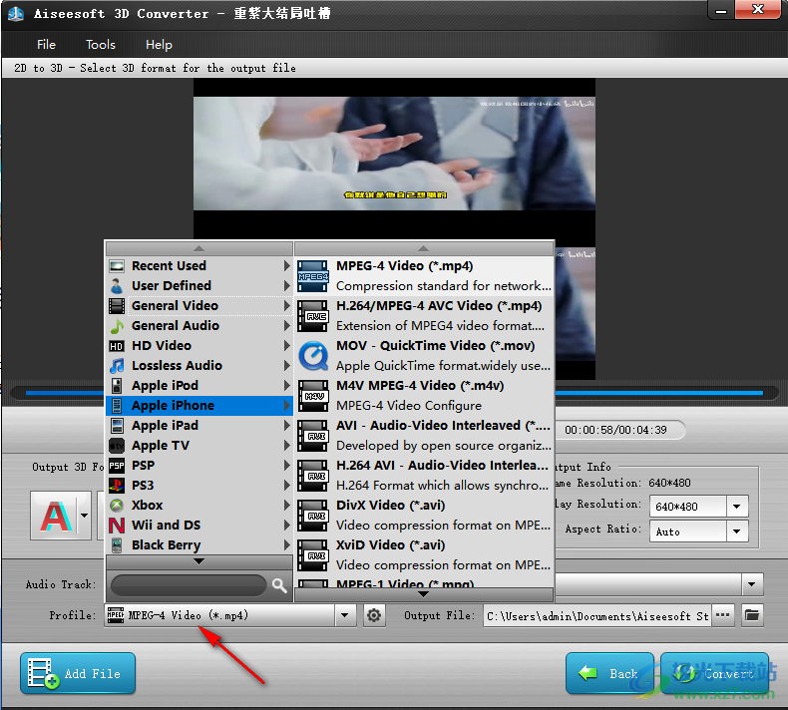Click the category list scroll-down arrow

coord(199,561)
